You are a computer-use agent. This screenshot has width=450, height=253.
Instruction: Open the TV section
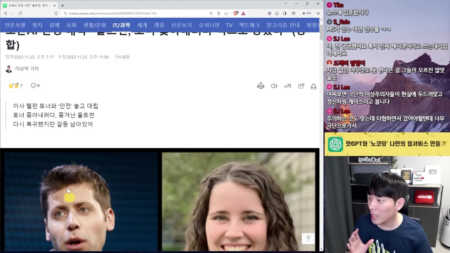point(229,25)
